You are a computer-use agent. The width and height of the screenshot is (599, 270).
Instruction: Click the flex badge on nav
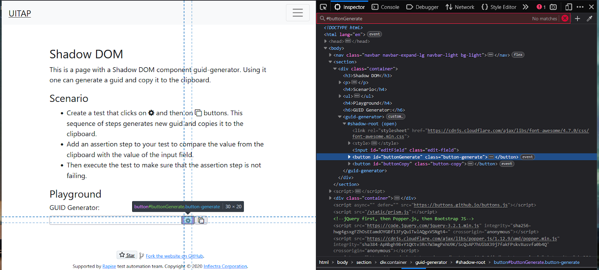[x=518, y=55]
